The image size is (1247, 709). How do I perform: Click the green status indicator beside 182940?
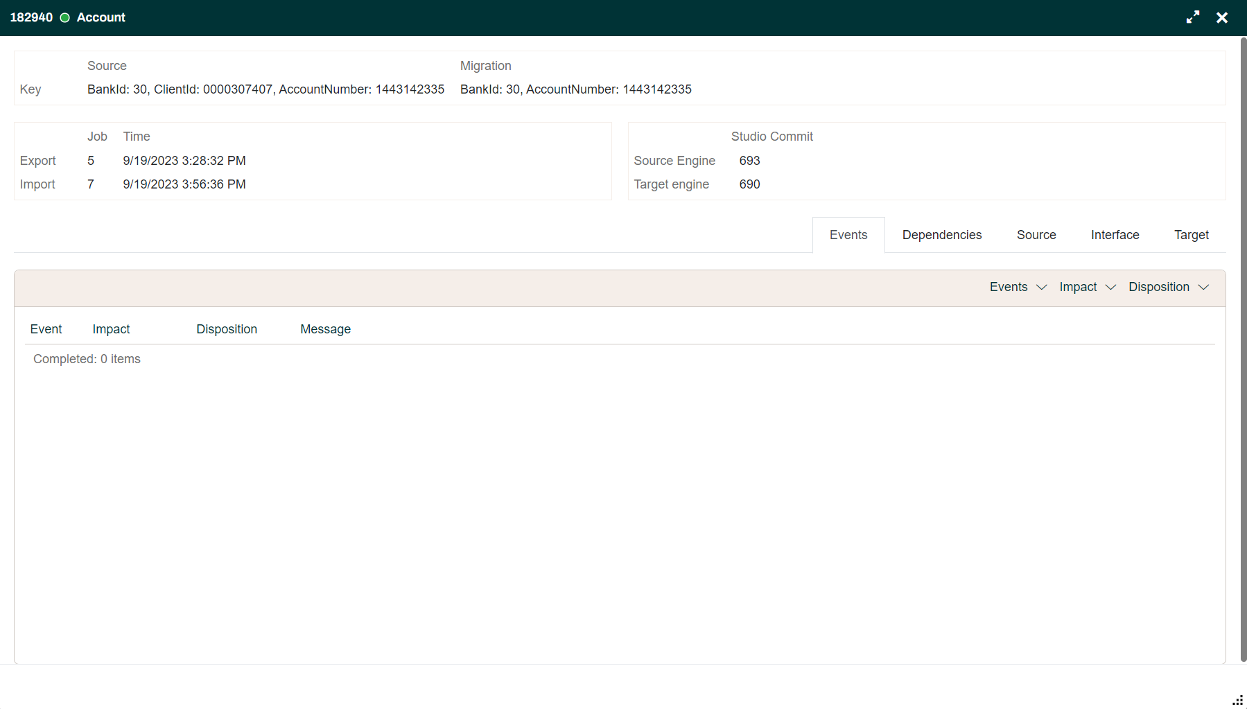point(64,17)
